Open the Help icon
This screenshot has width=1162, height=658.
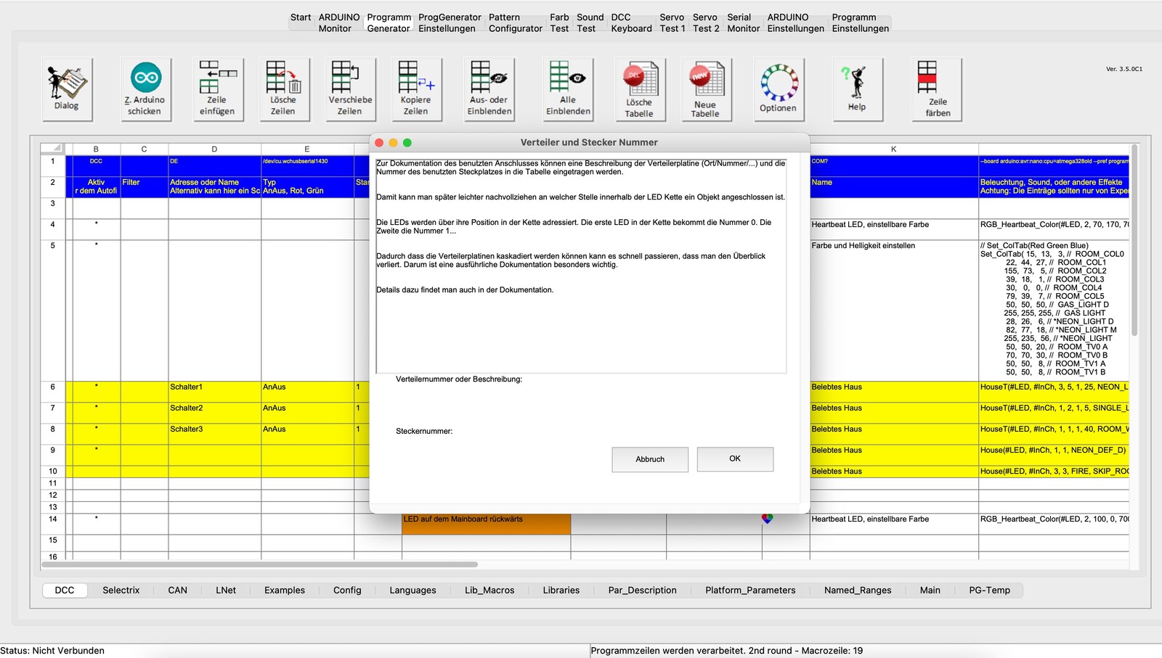(x=857, y=89)
